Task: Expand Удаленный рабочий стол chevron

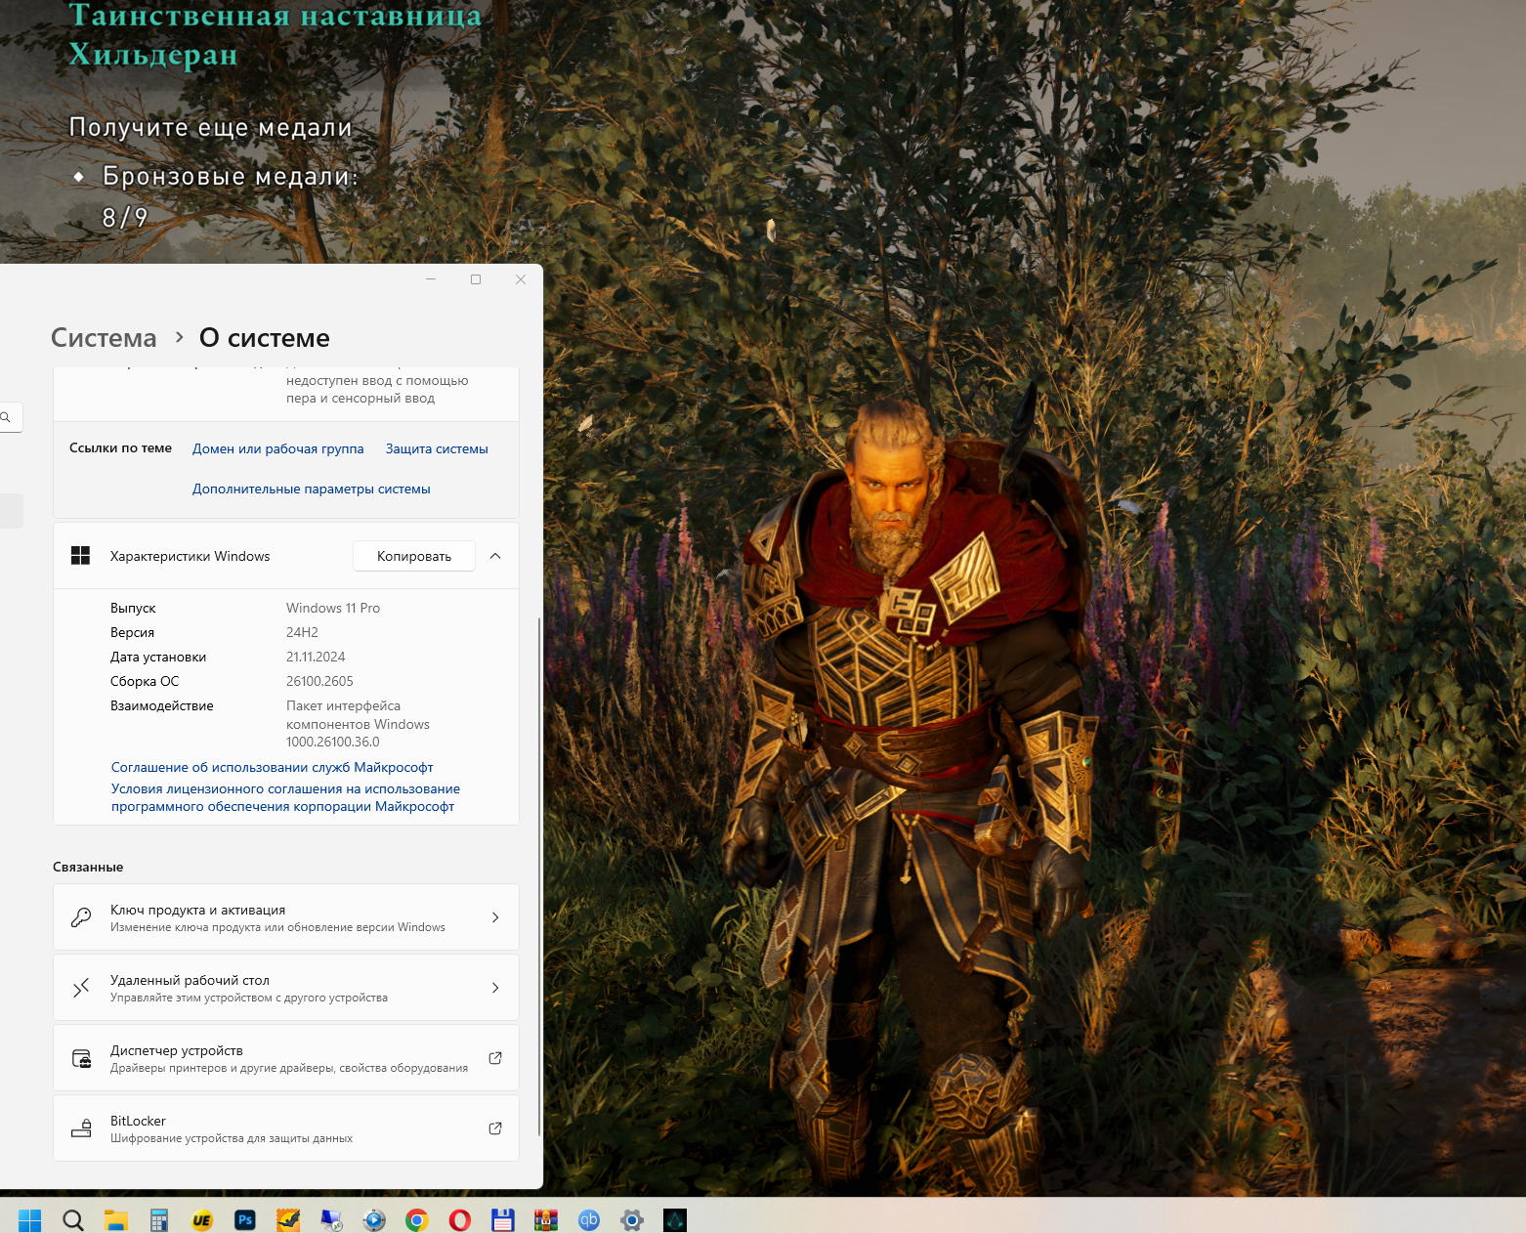Action: pyautogui.click(x=495, y=988)
